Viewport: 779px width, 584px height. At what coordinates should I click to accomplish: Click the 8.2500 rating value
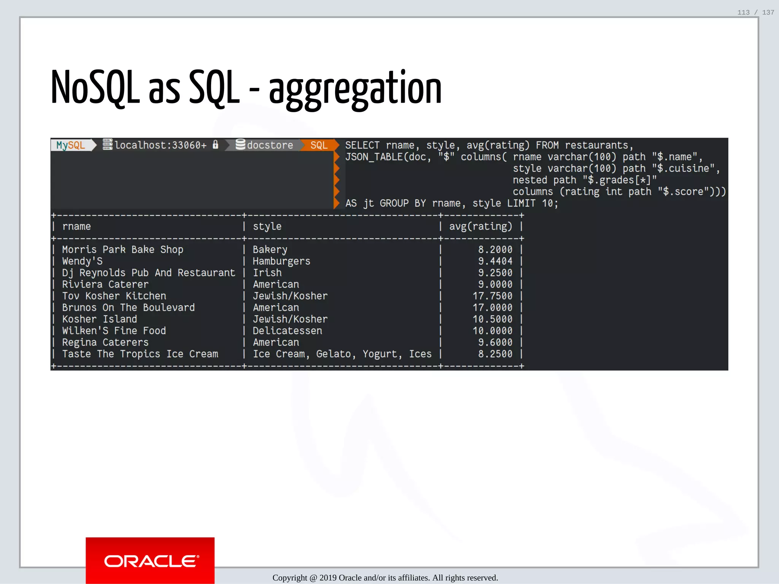[495, 354]
